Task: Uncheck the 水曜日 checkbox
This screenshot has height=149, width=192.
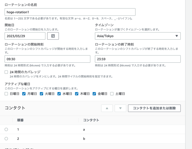Action: click(59, 94)
